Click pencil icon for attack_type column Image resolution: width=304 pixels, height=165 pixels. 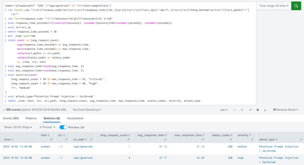301,139
